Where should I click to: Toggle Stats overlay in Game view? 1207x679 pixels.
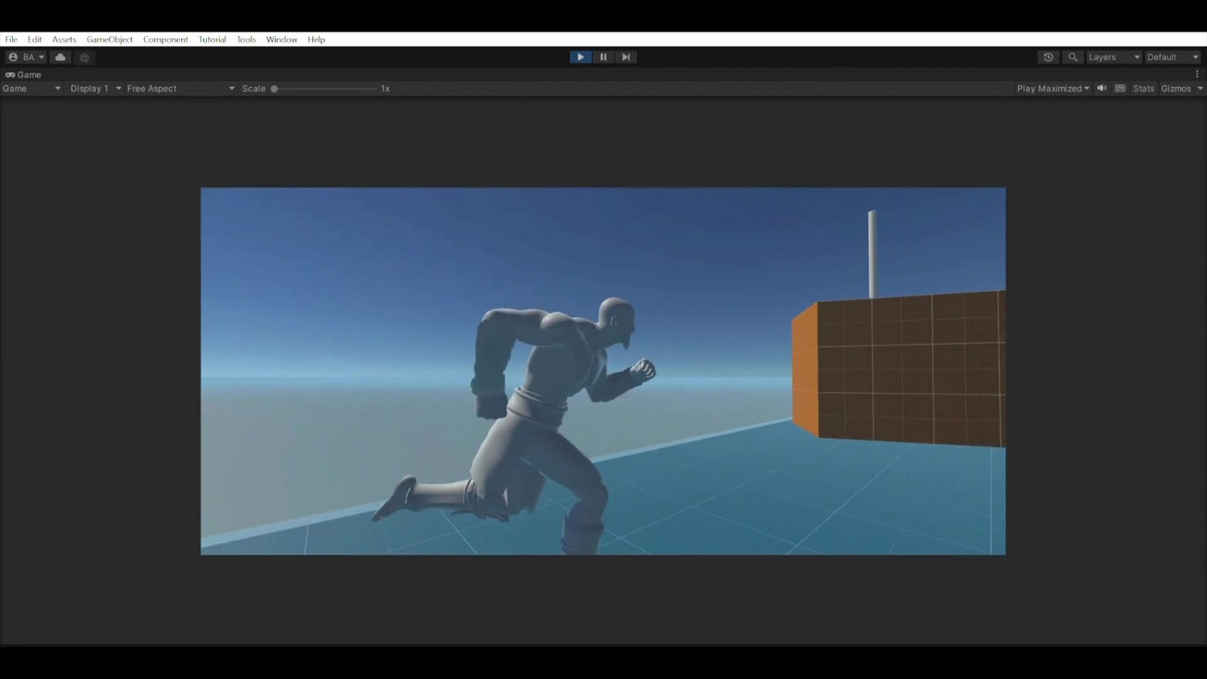[1143, 88]
